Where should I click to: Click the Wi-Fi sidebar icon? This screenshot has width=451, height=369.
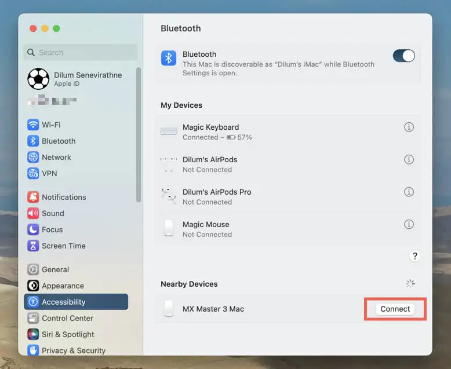[33, 125]
